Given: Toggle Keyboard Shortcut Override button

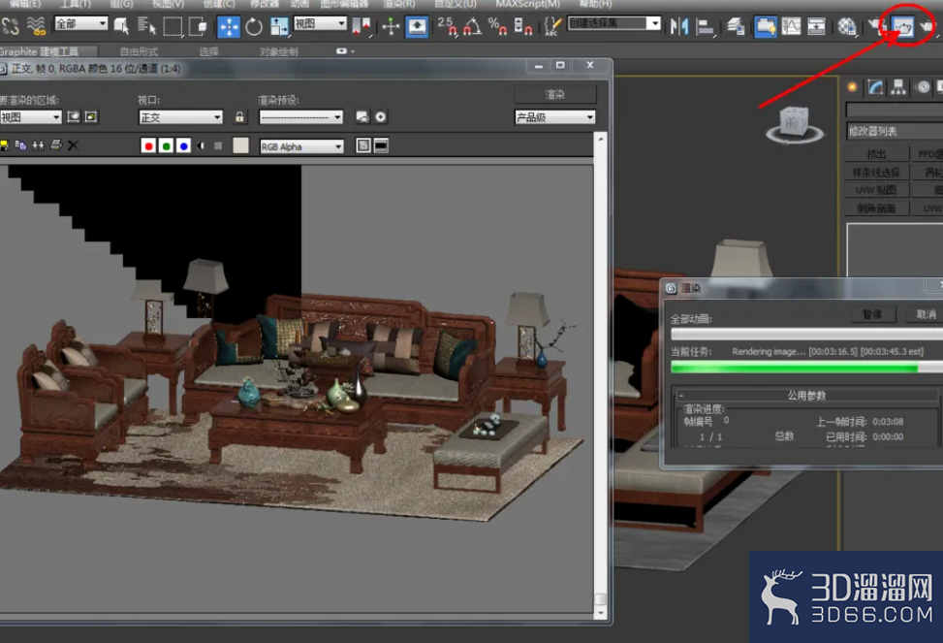Looking at the screenshot, I should [417, 26].
